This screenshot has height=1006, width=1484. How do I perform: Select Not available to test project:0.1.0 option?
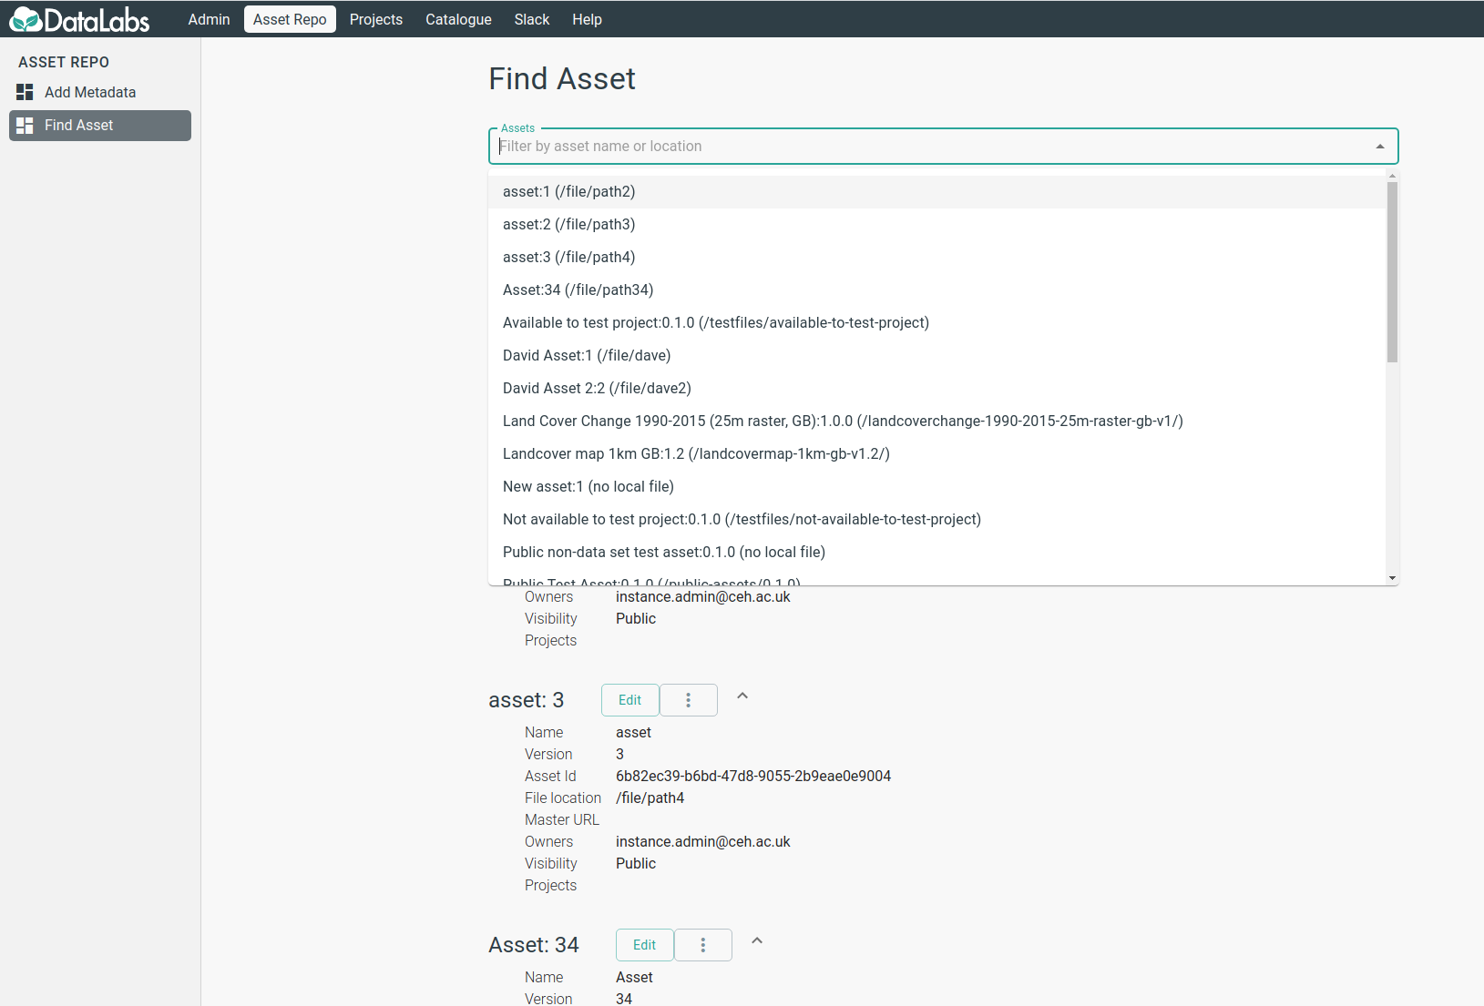936,520
